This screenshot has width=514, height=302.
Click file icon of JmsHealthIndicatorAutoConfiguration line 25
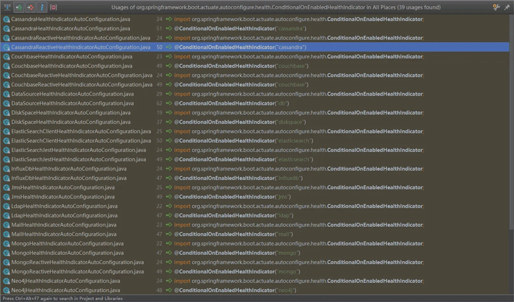(6, 187)
